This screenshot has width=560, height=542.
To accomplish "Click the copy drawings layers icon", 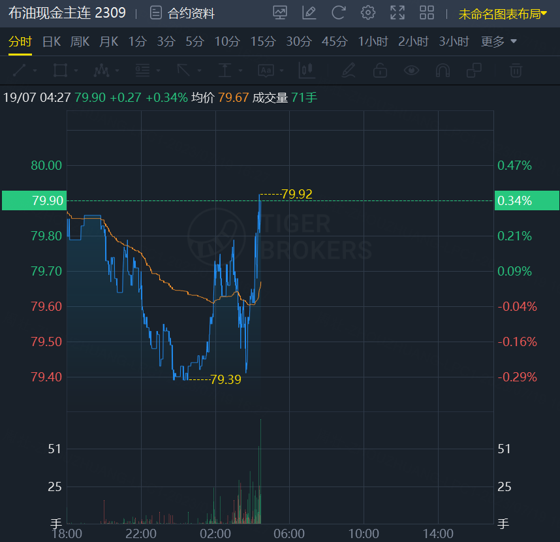I will [x=474, y=71].
